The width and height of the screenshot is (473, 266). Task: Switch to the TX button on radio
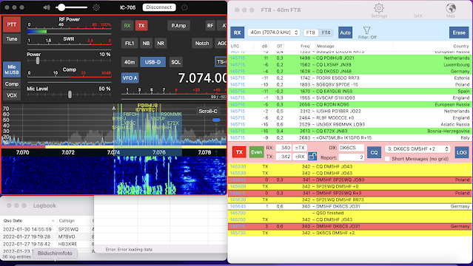click(141, 26)
